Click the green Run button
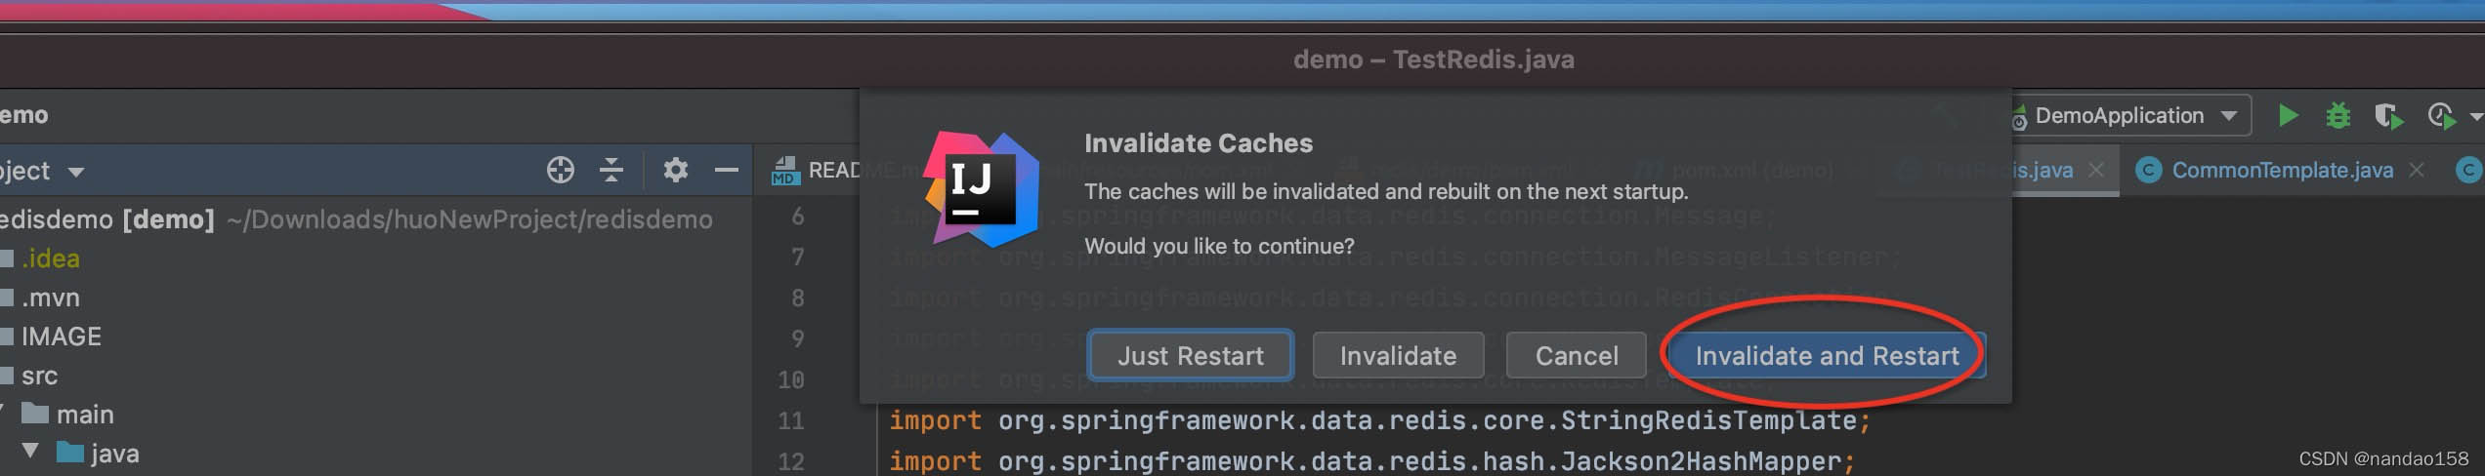The height and width of the screenshot is (476, 2485). (x=2288, y=116)
